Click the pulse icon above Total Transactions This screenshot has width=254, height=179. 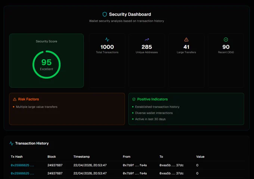(107, 40)
